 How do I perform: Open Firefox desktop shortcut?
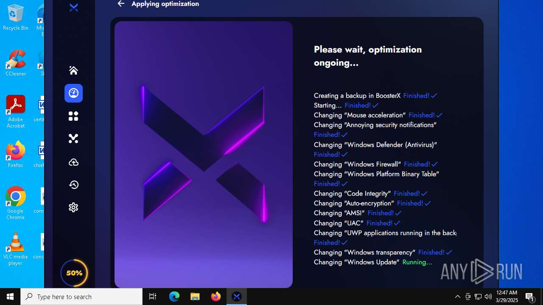[x=16, y=155]
